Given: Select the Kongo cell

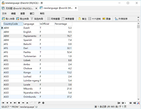Looking at the screenshot, I should pyautogui.click(x=31, y=72).
